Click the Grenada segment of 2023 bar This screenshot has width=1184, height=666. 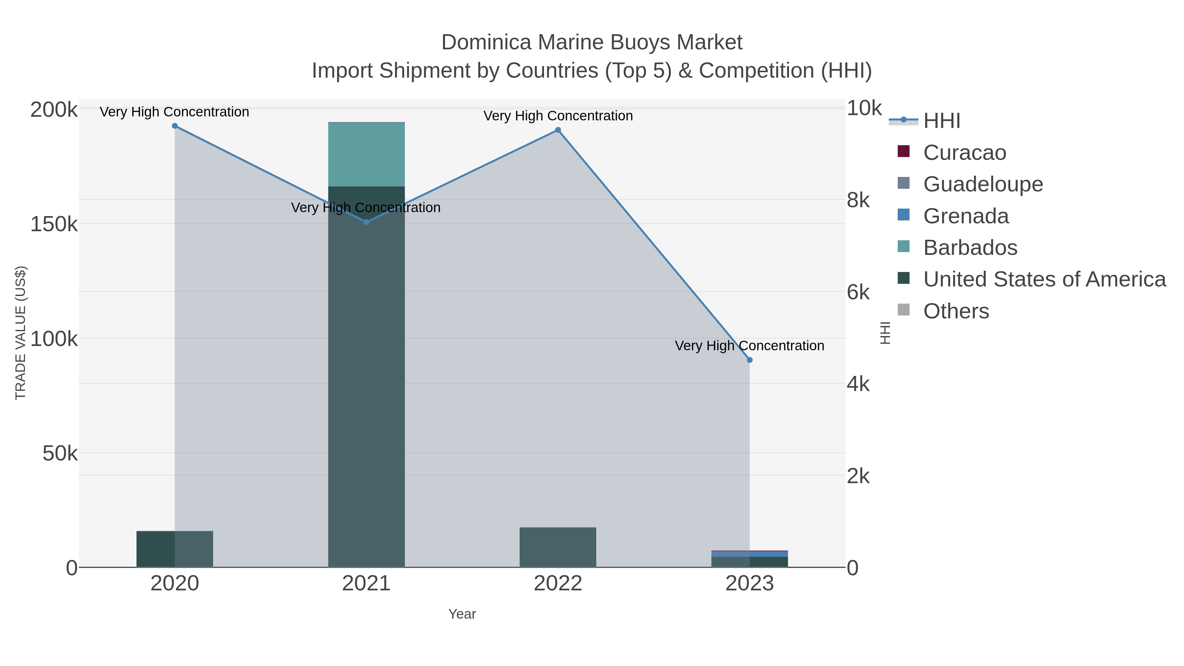click(x=750, y=554)
